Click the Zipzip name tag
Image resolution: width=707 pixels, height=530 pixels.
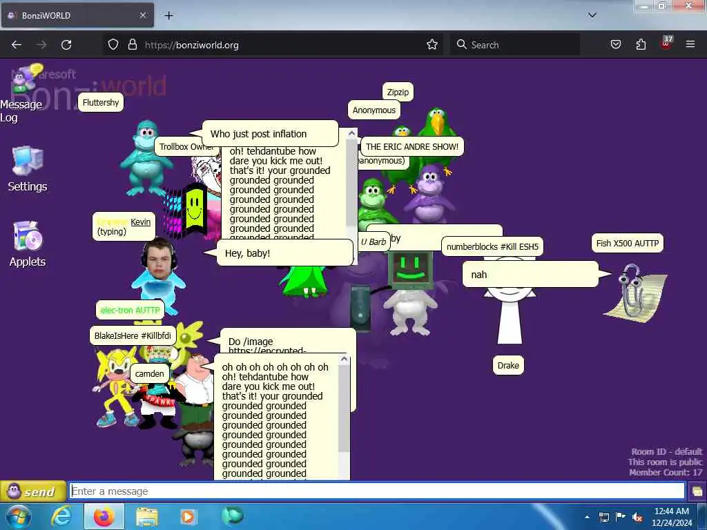[398, 92]
